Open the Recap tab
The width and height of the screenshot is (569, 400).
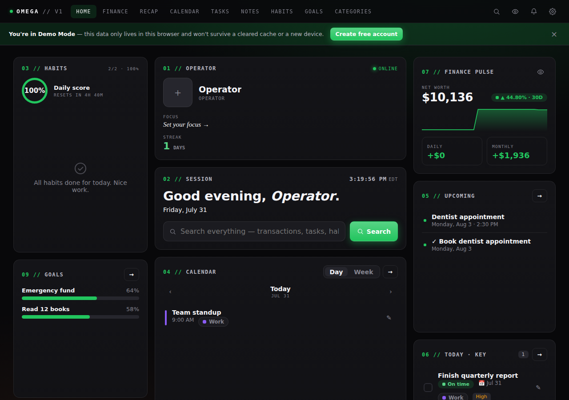tap(149, 12)
